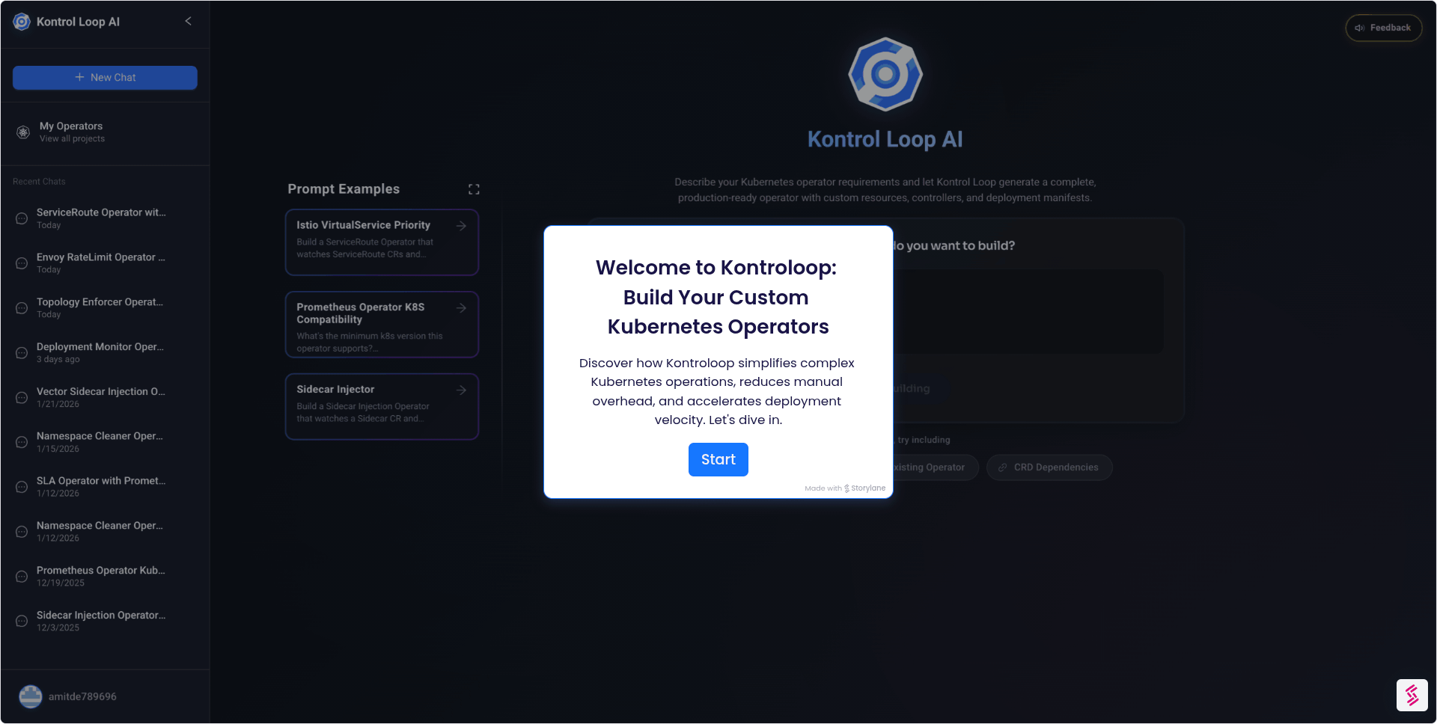Open Prometheus Operator K8S Compatibility card
1437x724 pixels.
click(x=382, y=325)
